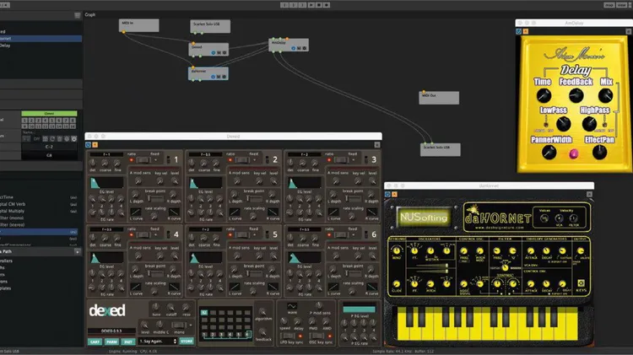The image size is (633, 355).
Task: Click the gray icon at right of Dexed toolbar
Action: point(377,145)
